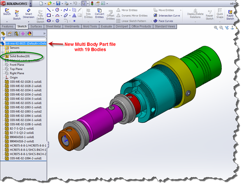The image size is (244, 187).
Task: Expand the Annotations folder
Action: tap(2, 52)
